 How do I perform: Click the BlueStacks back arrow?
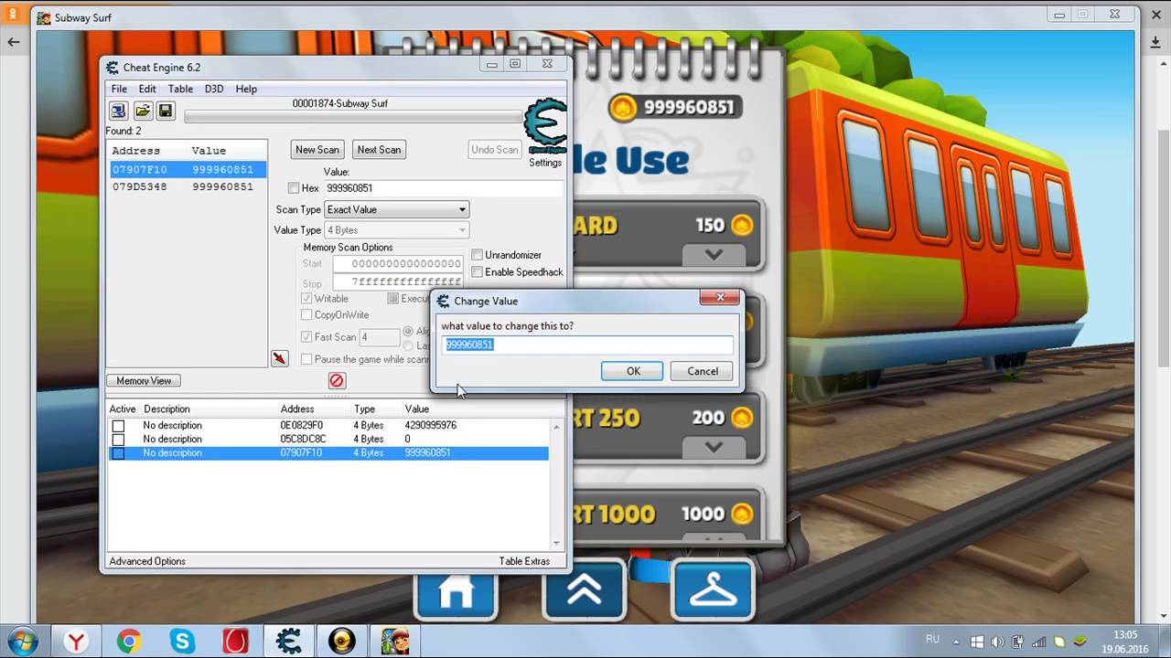pos(14,42)
